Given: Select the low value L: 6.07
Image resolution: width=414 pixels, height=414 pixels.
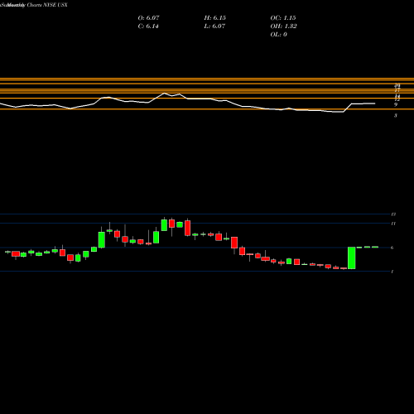Looking at the screenshot, I should pos(214,26).
